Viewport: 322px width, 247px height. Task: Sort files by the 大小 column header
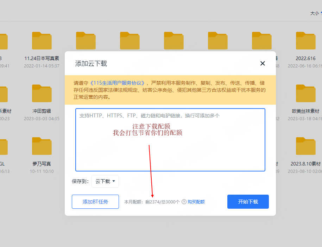315,13
